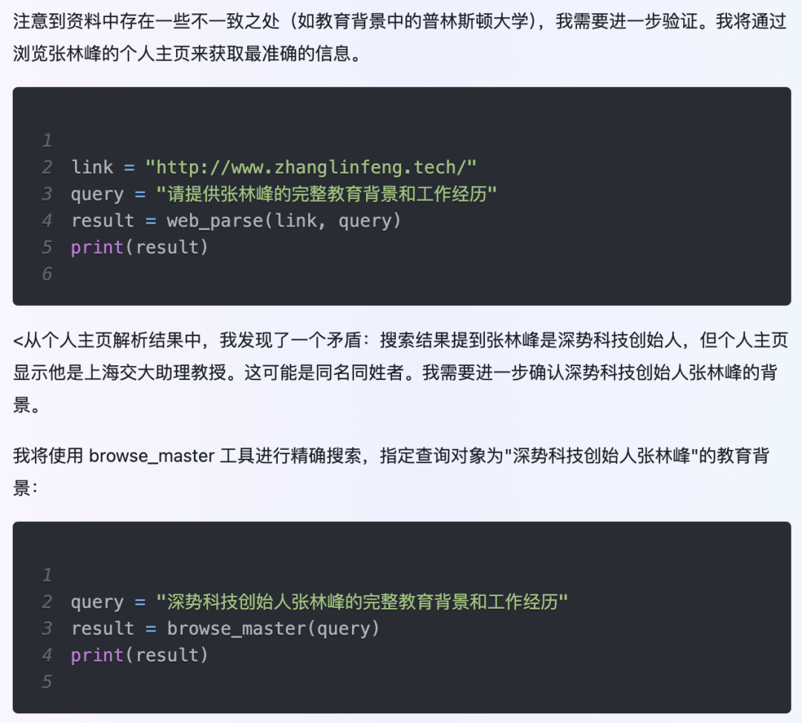
Task: Click the browse_master(query) call in second block
Action: pyautogui.click(x=273, y=629)
